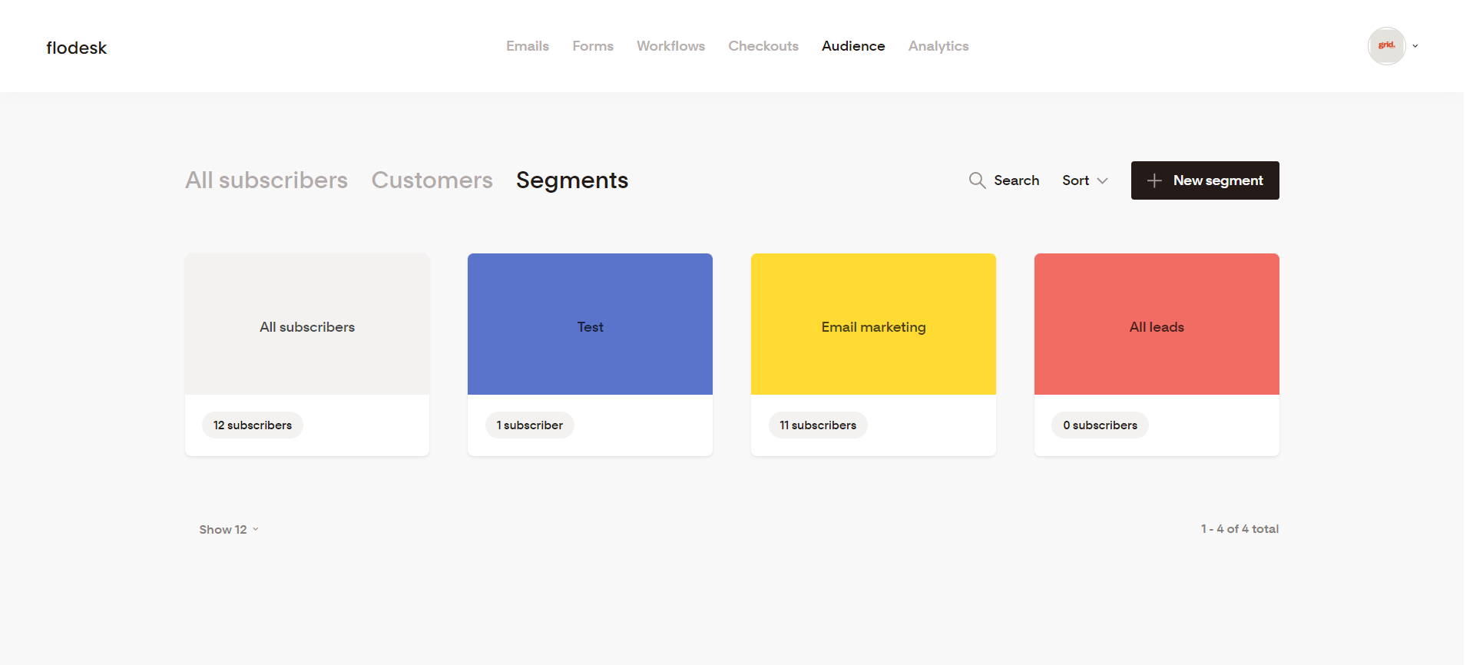Image resolution: width=1473 pixels, height=665 pixels.
Task: Click the flodesk logo
Action: click(x=76, y=48)
